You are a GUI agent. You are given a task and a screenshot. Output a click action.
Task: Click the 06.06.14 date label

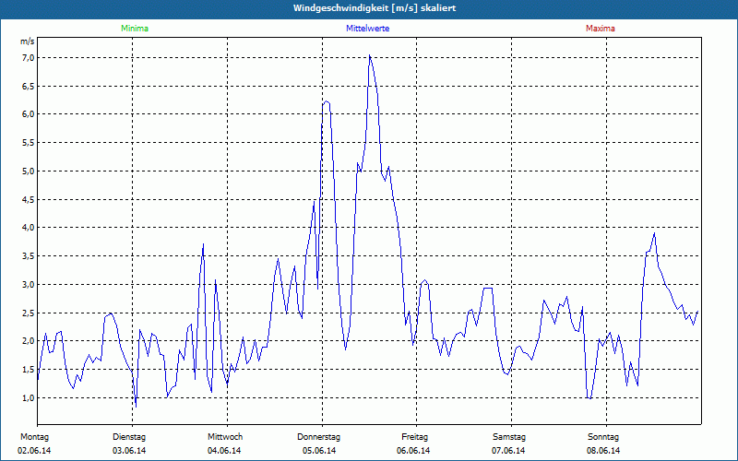[x=413, y=451]
